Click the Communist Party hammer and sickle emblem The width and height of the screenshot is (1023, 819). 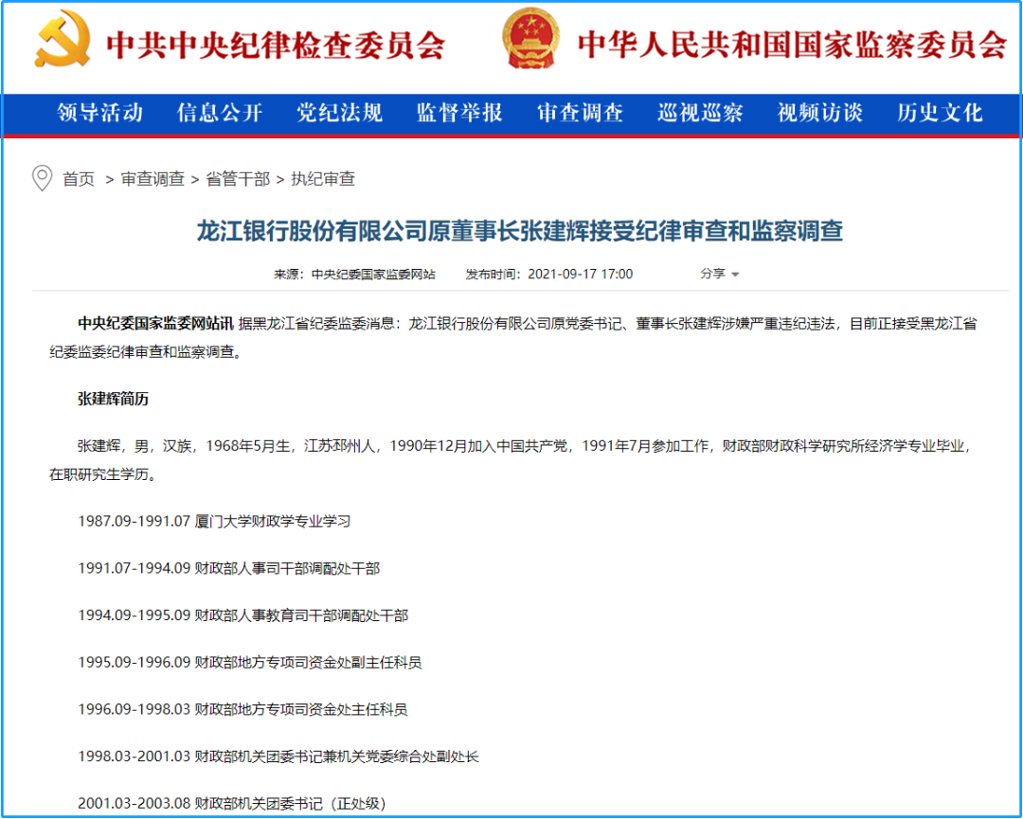coord(63,39)
